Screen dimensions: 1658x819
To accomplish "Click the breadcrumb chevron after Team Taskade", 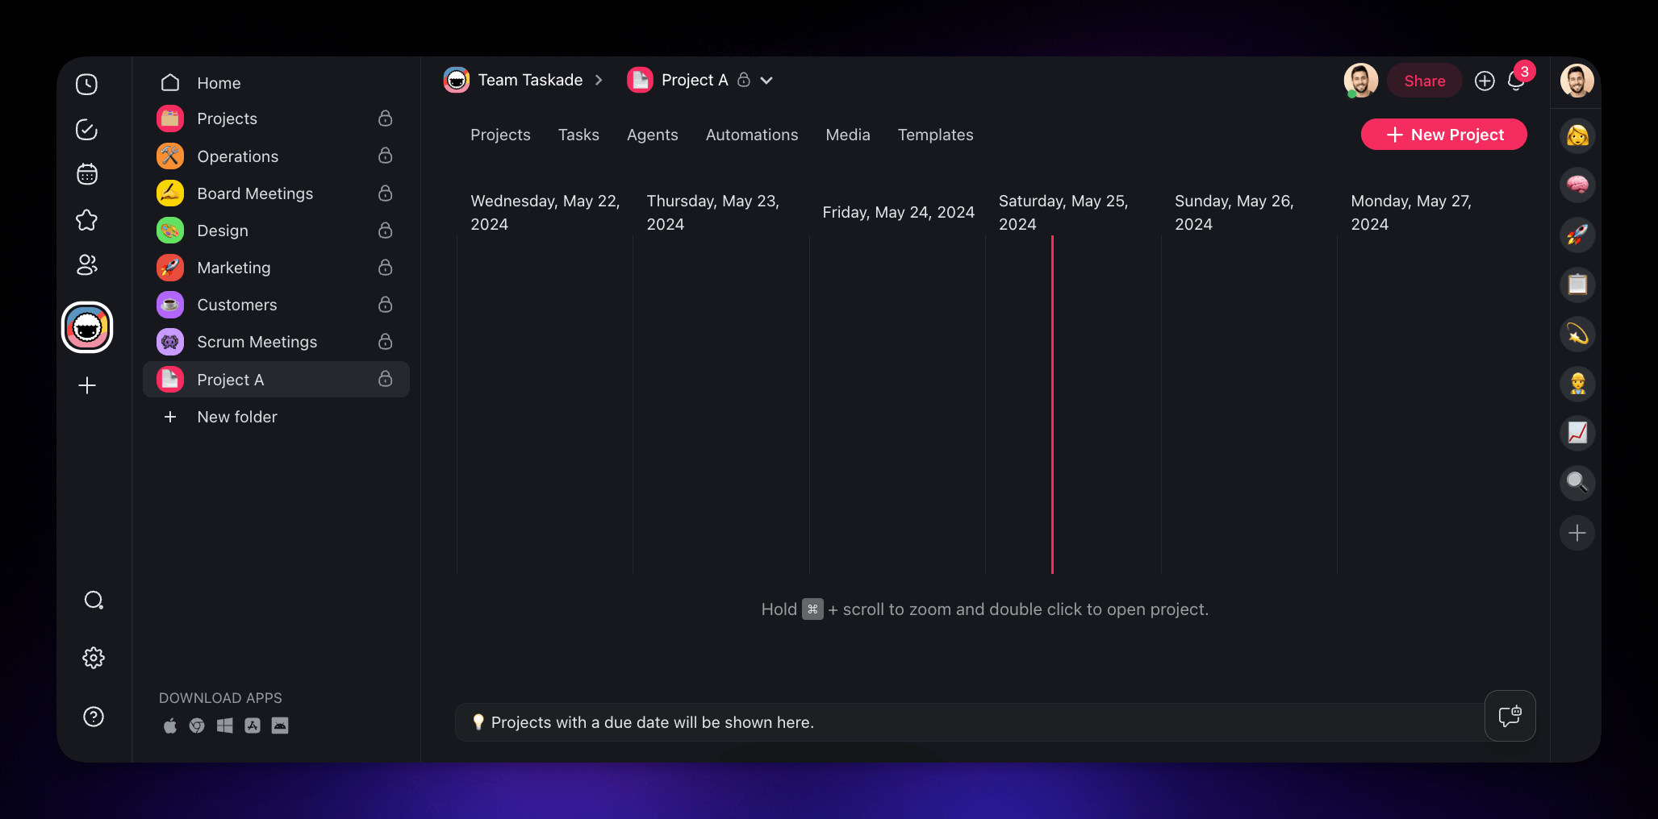I will click(599, 81).
